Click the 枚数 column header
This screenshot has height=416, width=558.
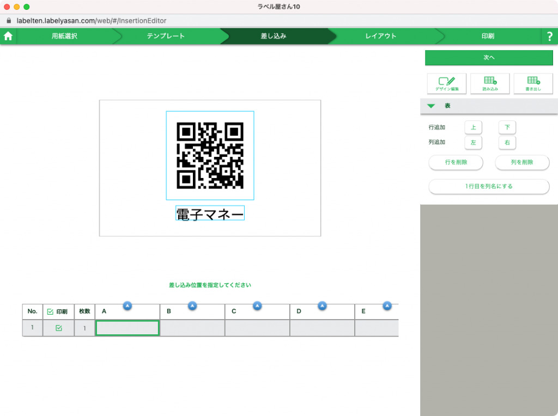tap(84, 312)
